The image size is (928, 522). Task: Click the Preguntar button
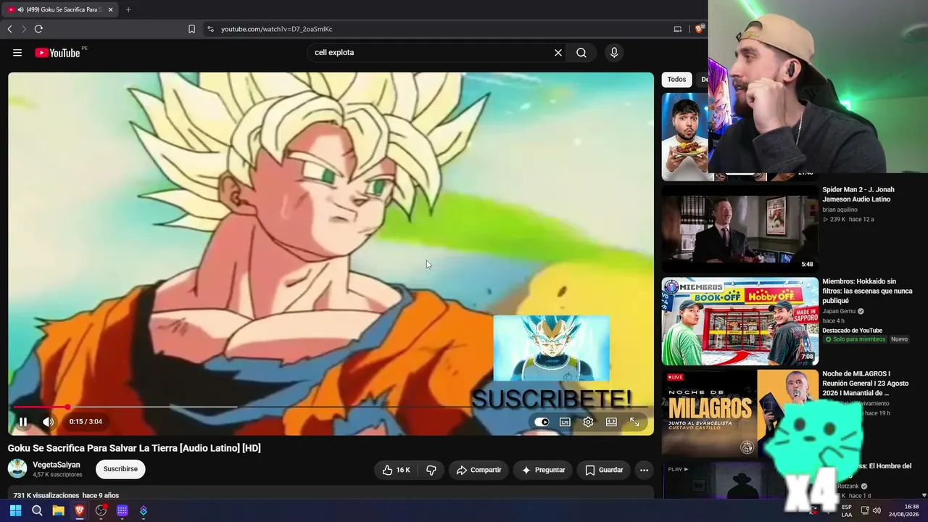pos(543,470)
